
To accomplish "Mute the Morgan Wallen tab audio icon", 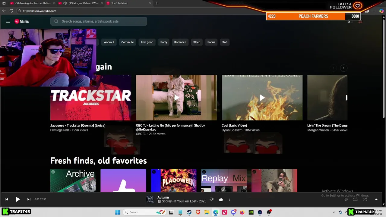I will coord(65,3).
